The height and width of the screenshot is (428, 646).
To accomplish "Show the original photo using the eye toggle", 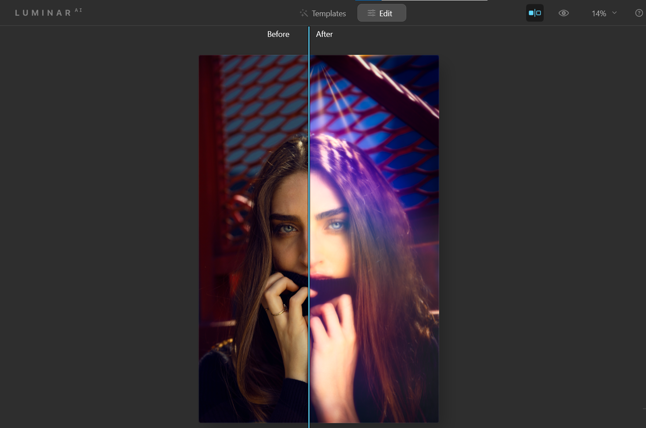I will pyautogui.click(x=563, y=13).
